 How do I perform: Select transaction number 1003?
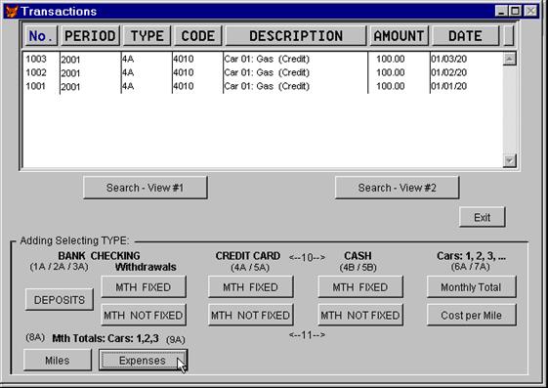36,59
